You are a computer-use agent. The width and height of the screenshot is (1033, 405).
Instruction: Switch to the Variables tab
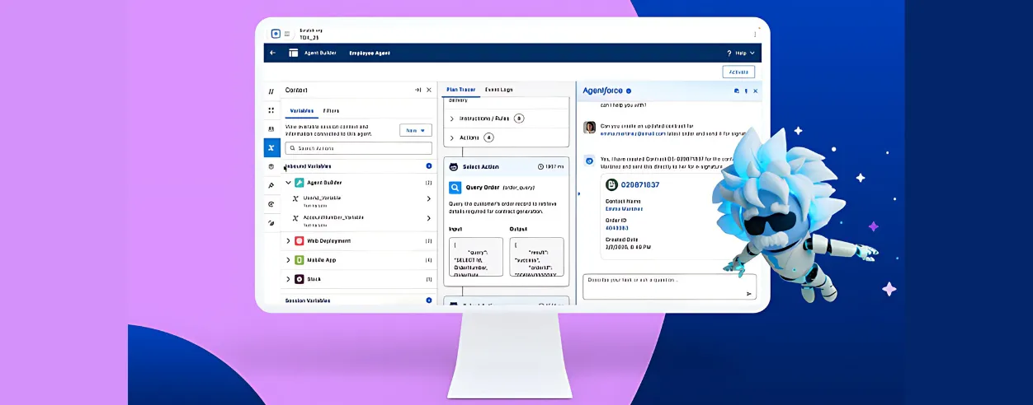301,110
